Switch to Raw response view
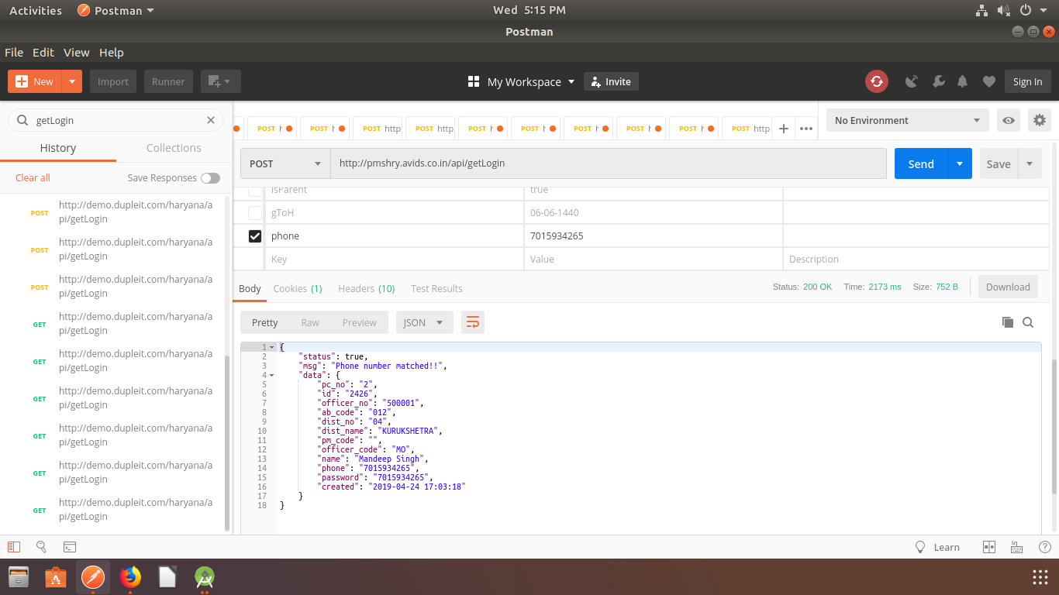Image resolution: width=1059 pixels, height=595 pixels. click(310, 322)
